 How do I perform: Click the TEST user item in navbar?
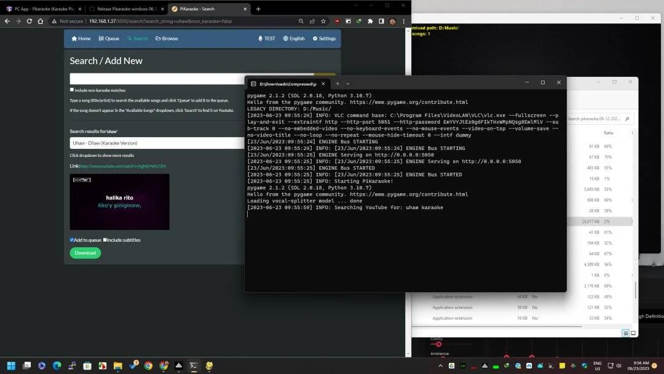coord(266,39)
